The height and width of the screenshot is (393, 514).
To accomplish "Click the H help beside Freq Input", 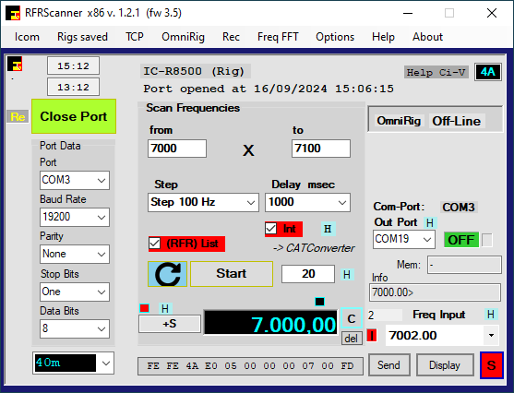I will point(491,315).
